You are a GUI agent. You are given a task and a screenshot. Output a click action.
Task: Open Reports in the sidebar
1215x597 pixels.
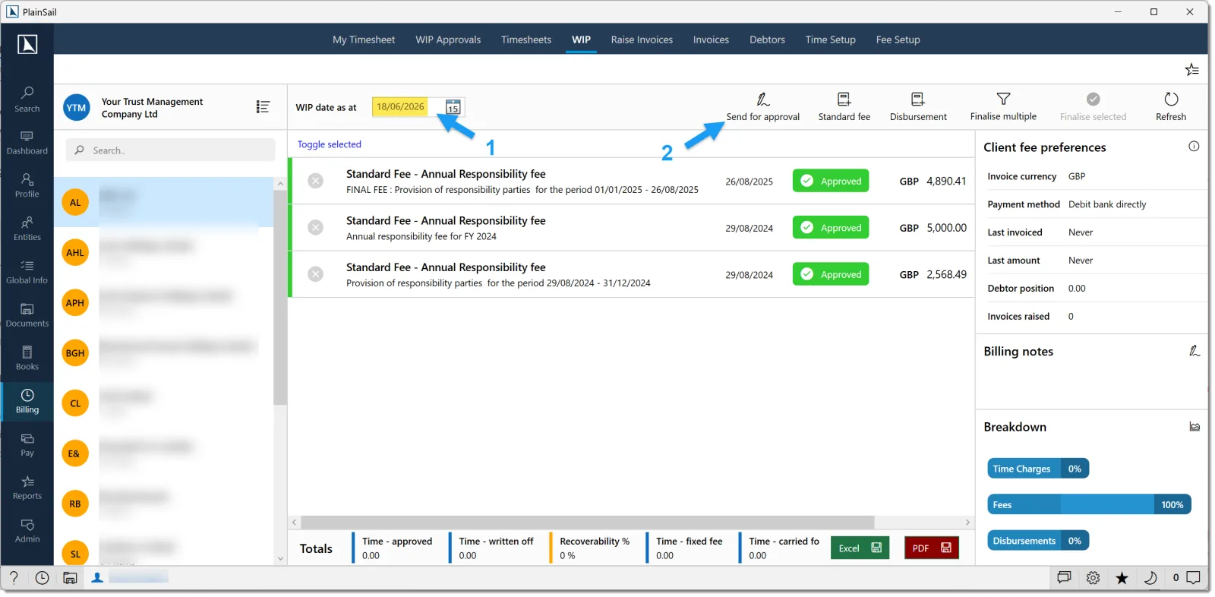(x=27, y=488)
